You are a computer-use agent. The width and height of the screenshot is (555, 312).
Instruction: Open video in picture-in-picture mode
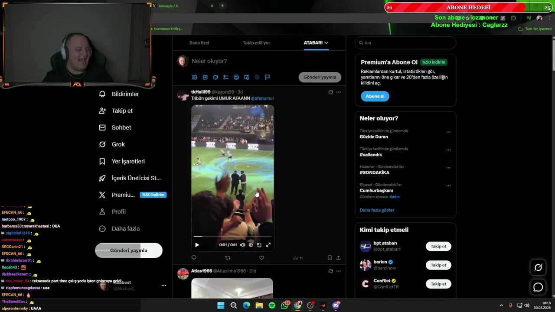[x=259, y=245]
